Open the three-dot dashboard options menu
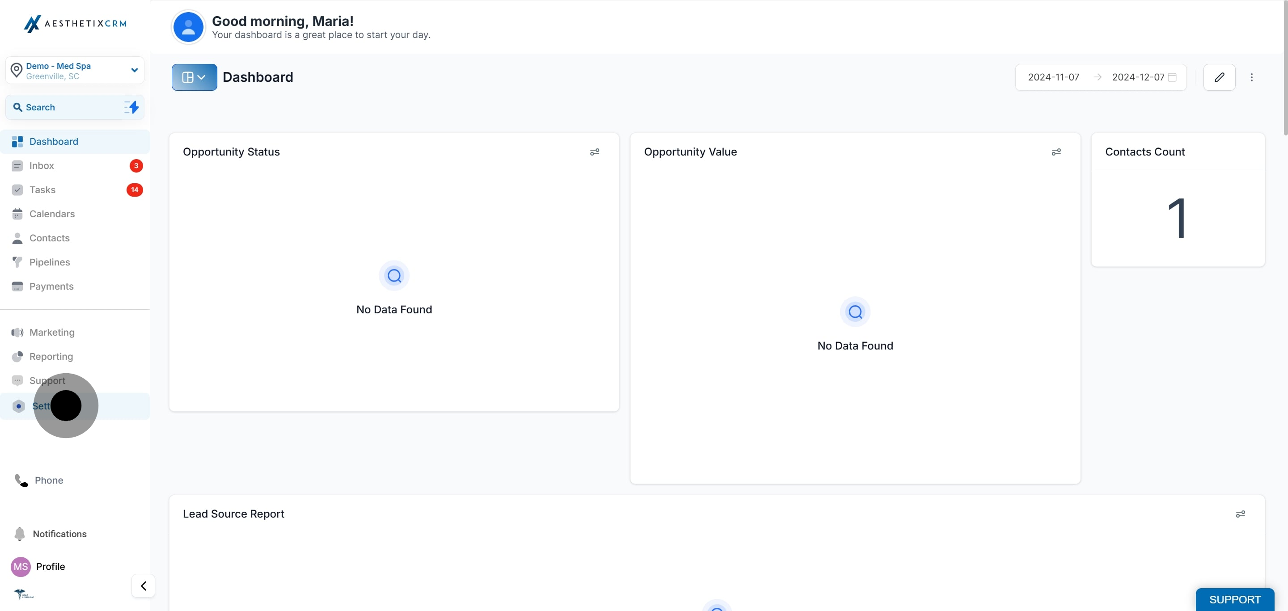 (x=1251, y=77)
